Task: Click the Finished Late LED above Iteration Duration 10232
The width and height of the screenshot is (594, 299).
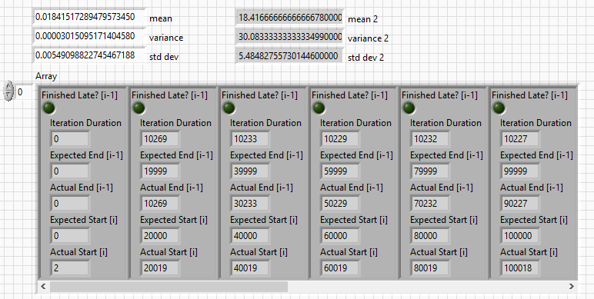Action: click(409, 108)
